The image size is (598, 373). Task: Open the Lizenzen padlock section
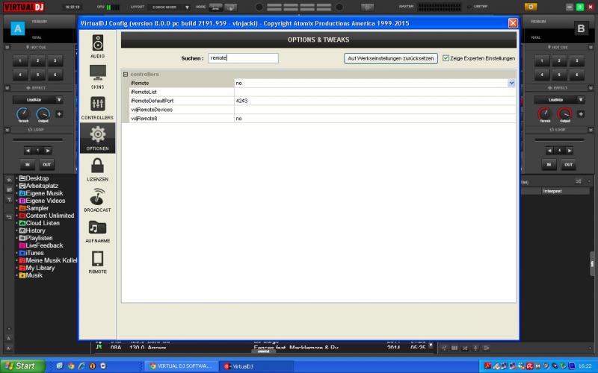(98, 169)
